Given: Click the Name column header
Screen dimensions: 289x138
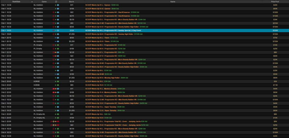Looking at the screenshot, I should pyautogui.click(x=173, y=2).
